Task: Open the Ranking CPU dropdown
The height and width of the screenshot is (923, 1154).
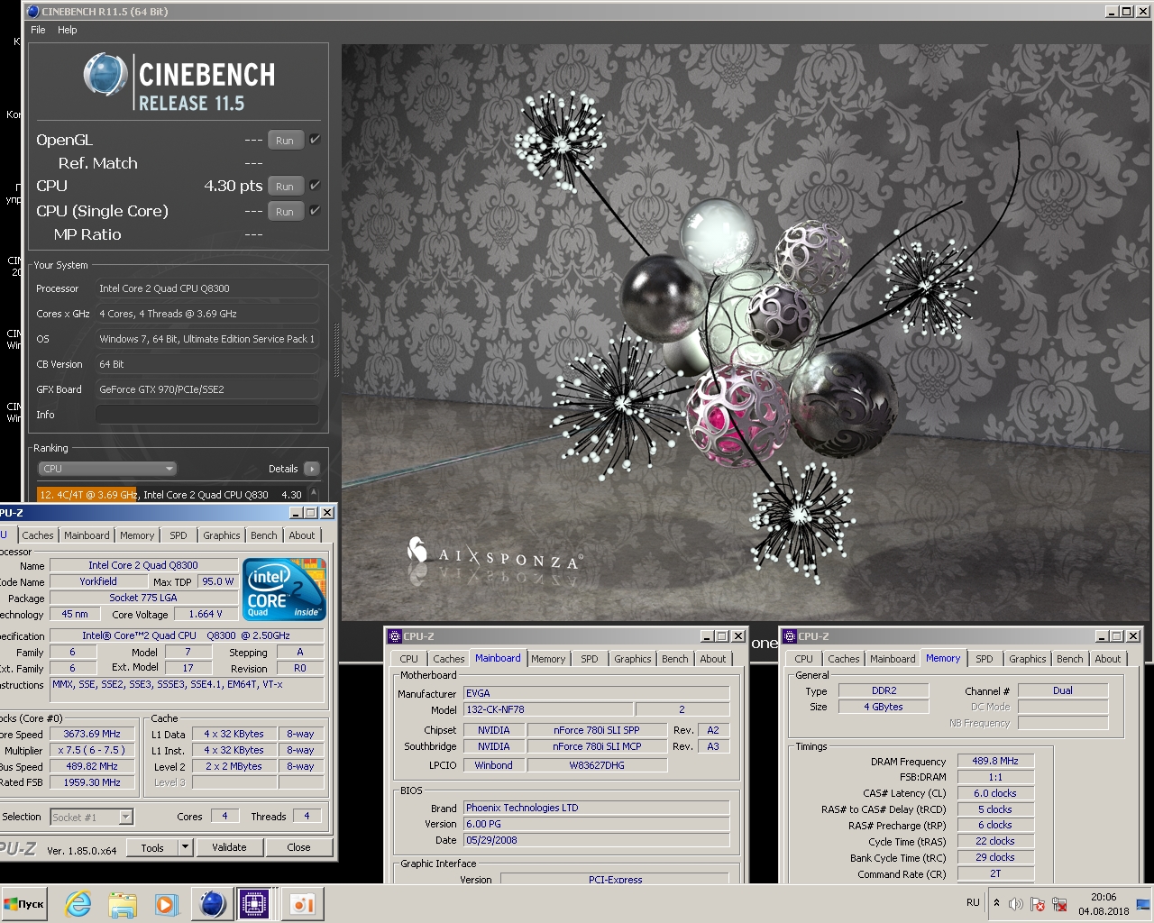Action: point(106,469)
